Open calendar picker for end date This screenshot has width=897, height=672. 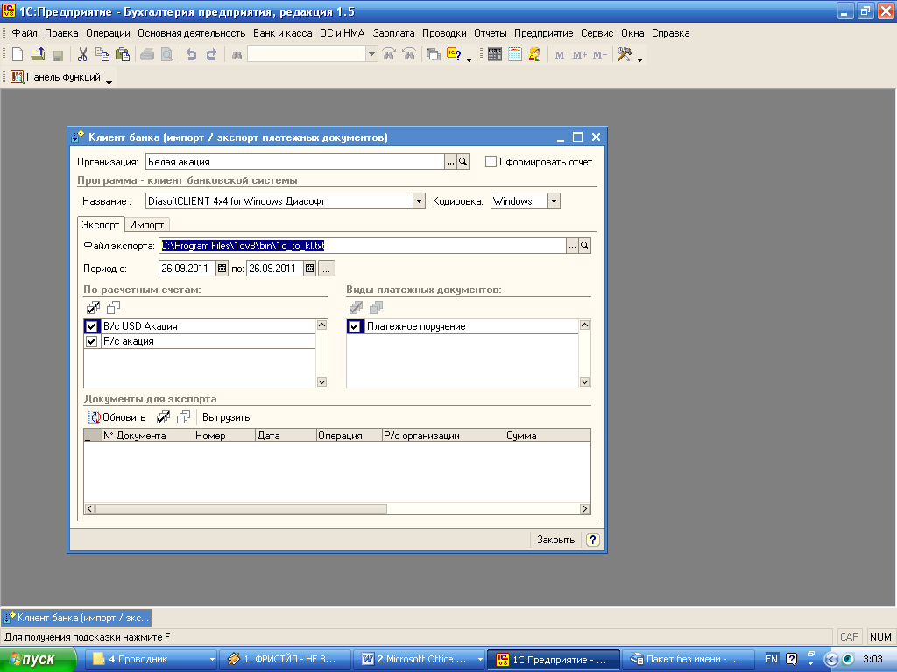coord(309,268)
